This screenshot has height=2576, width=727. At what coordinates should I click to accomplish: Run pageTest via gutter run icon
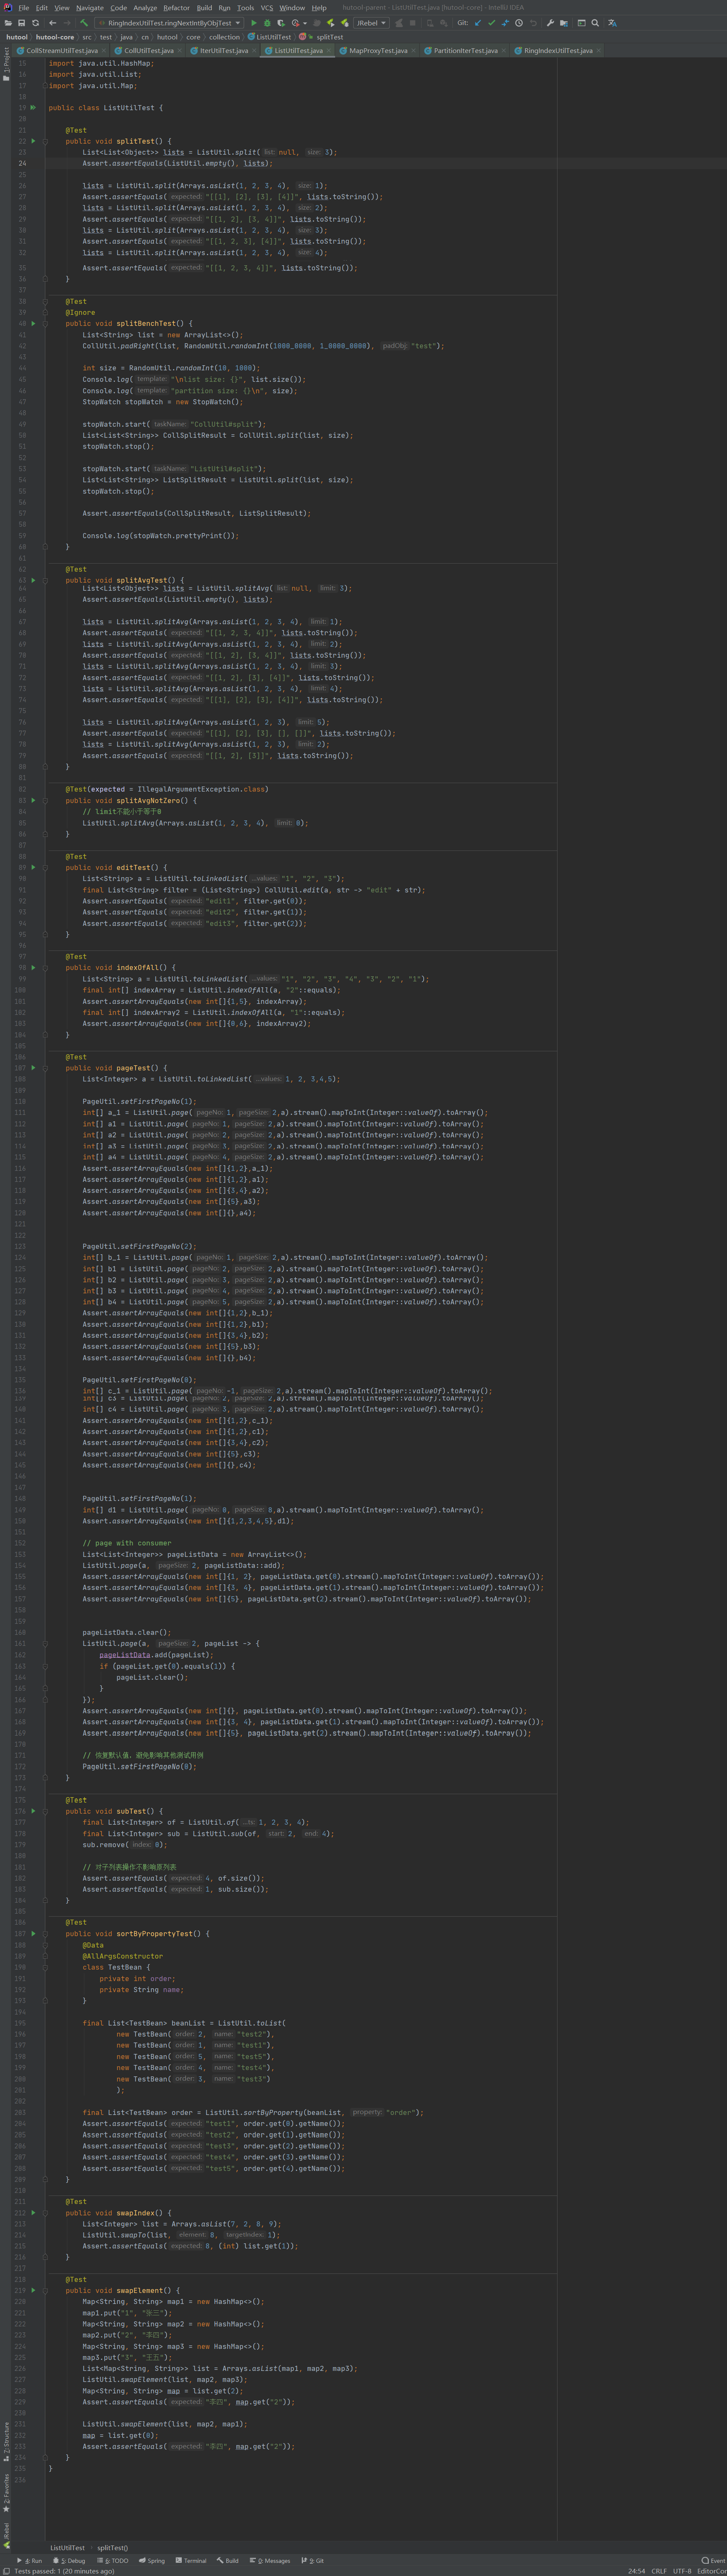(x=32, y=1068)
